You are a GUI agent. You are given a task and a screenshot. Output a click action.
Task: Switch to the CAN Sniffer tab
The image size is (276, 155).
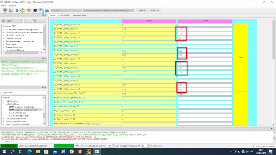(64, 15)
